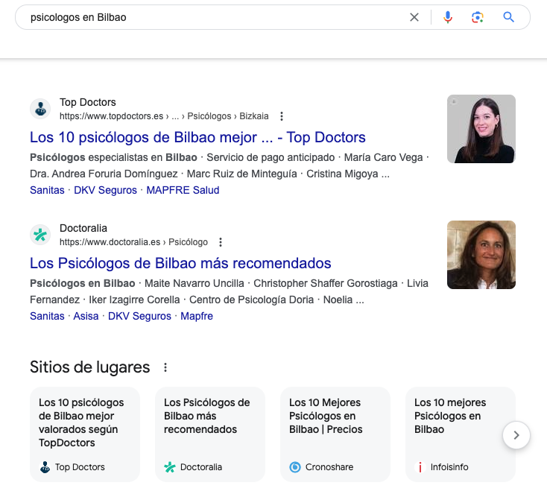Open the DKV Seguros link under Doctoralia
Screen dimensions: 547x497
(x=139, y=316)
